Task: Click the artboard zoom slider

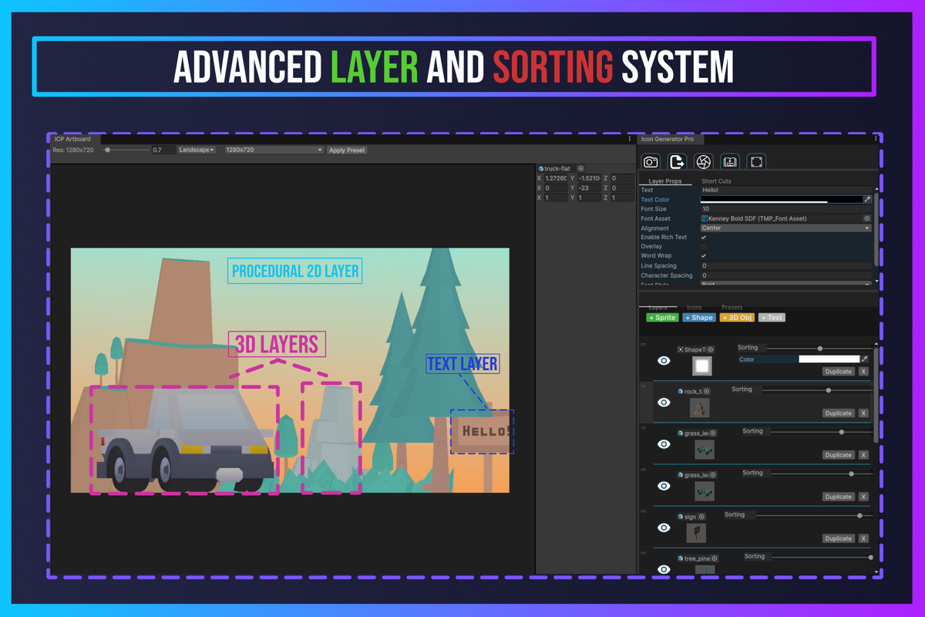Action: pyautogui.click(x=126, y=150)
